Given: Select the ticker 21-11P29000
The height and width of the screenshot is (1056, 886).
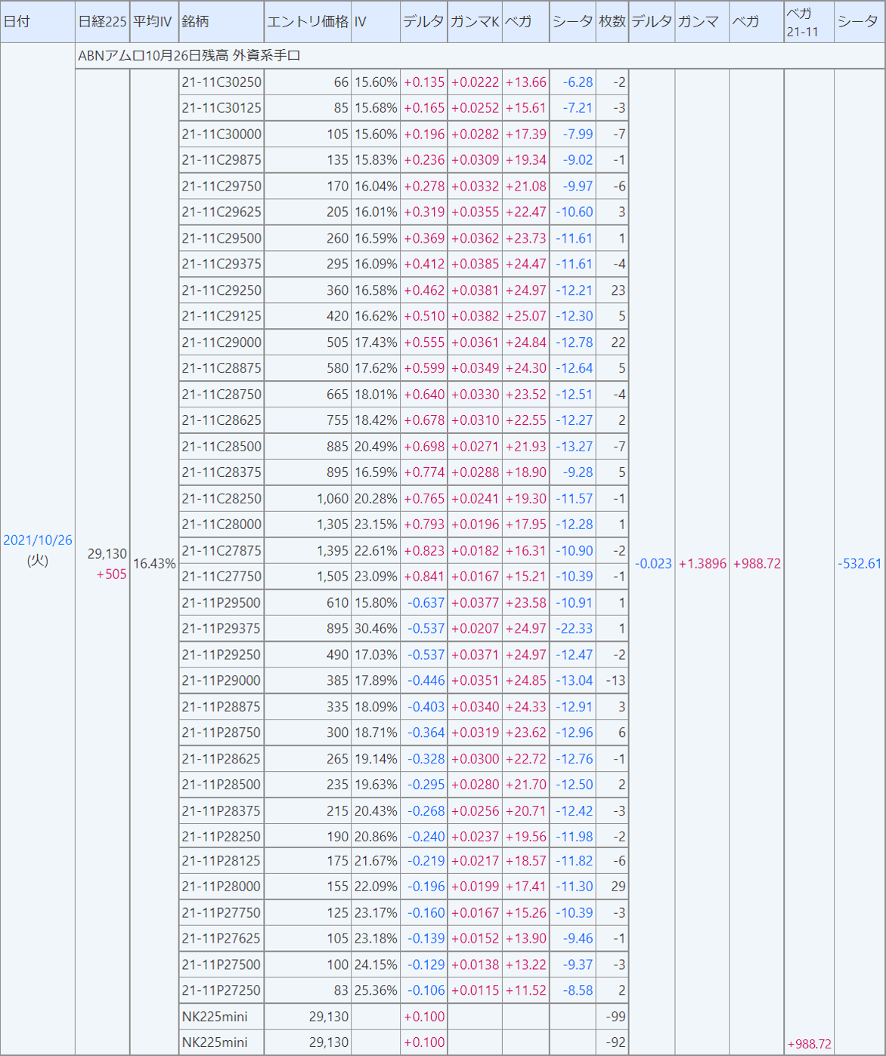Looking at the screenshot, I should [x=221, y=682].
